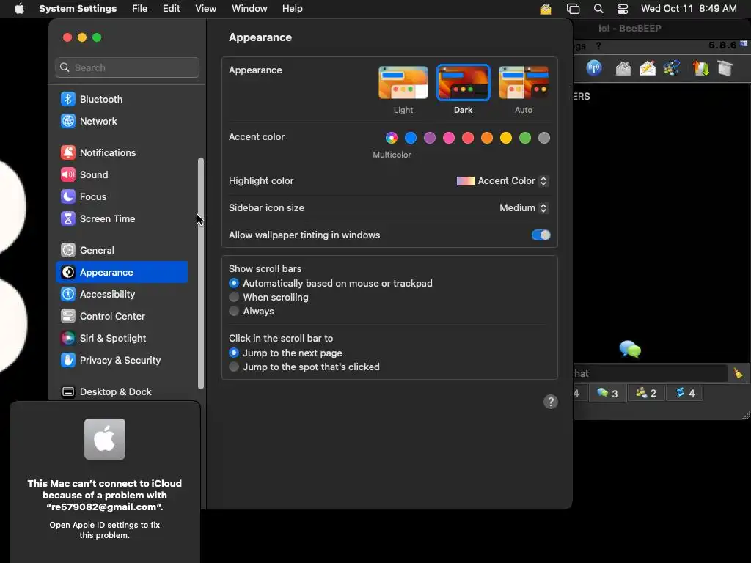Click the file transfer arrows icon in BeeBEEP
Image resolution: width=751 pixels, height=563 pixels.
click(x=700, y=68)
